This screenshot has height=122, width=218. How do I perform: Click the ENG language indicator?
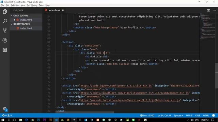[197, 120]
